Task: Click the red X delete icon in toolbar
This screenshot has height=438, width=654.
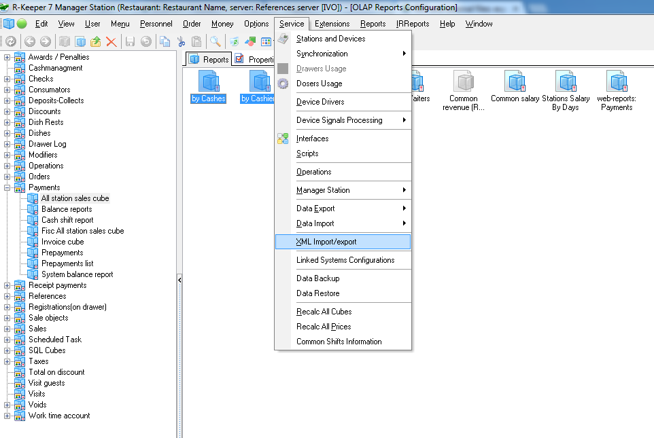Action: (111, 41)
